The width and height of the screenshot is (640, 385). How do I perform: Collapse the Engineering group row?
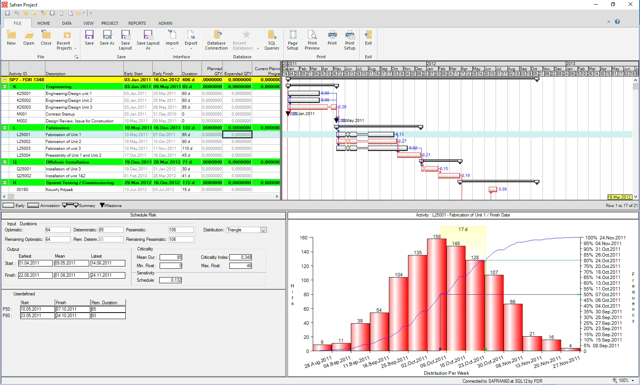5,87
